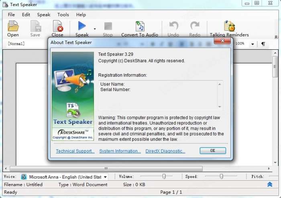Viewport: 281px width, 198px height.
Task: Click the up arrow in registration info box
Action: 220,84
